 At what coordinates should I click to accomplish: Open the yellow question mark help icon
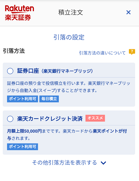click(x=132, y=52)
